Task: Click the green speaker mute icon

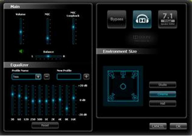Action: (21, 51)
